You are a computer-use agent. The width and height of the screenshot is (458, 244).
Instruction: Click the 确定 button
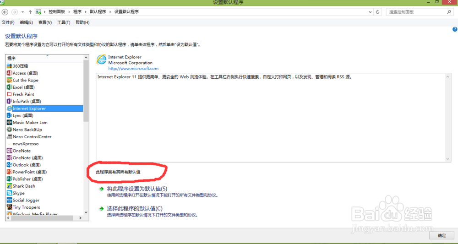point(442,236)
